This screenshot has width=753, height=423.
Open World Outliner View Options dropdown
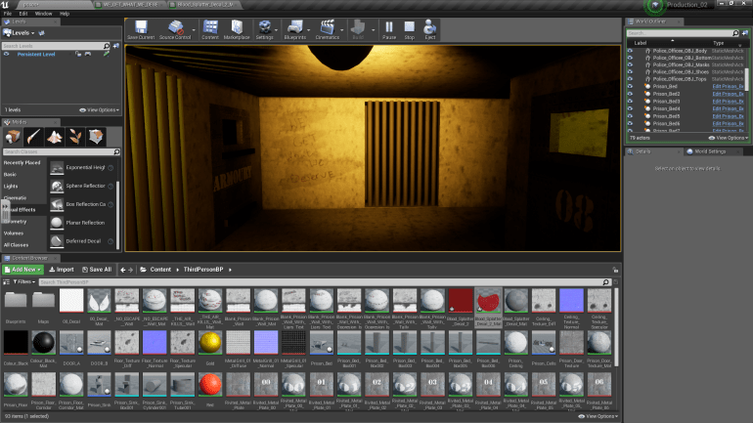(729, 138)
